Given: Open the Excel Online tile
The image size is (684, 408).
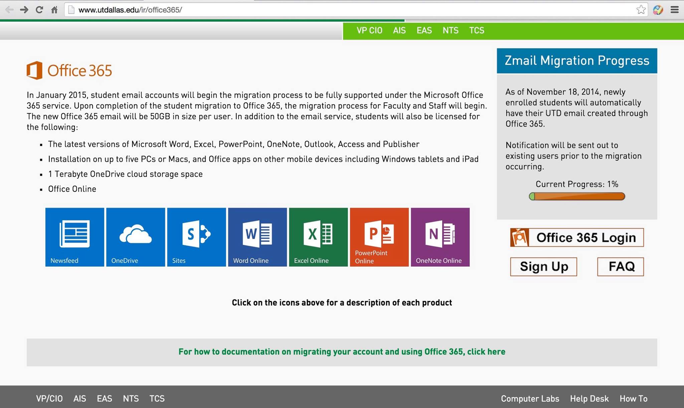Looking at the screenshot, I should [318, 237].
